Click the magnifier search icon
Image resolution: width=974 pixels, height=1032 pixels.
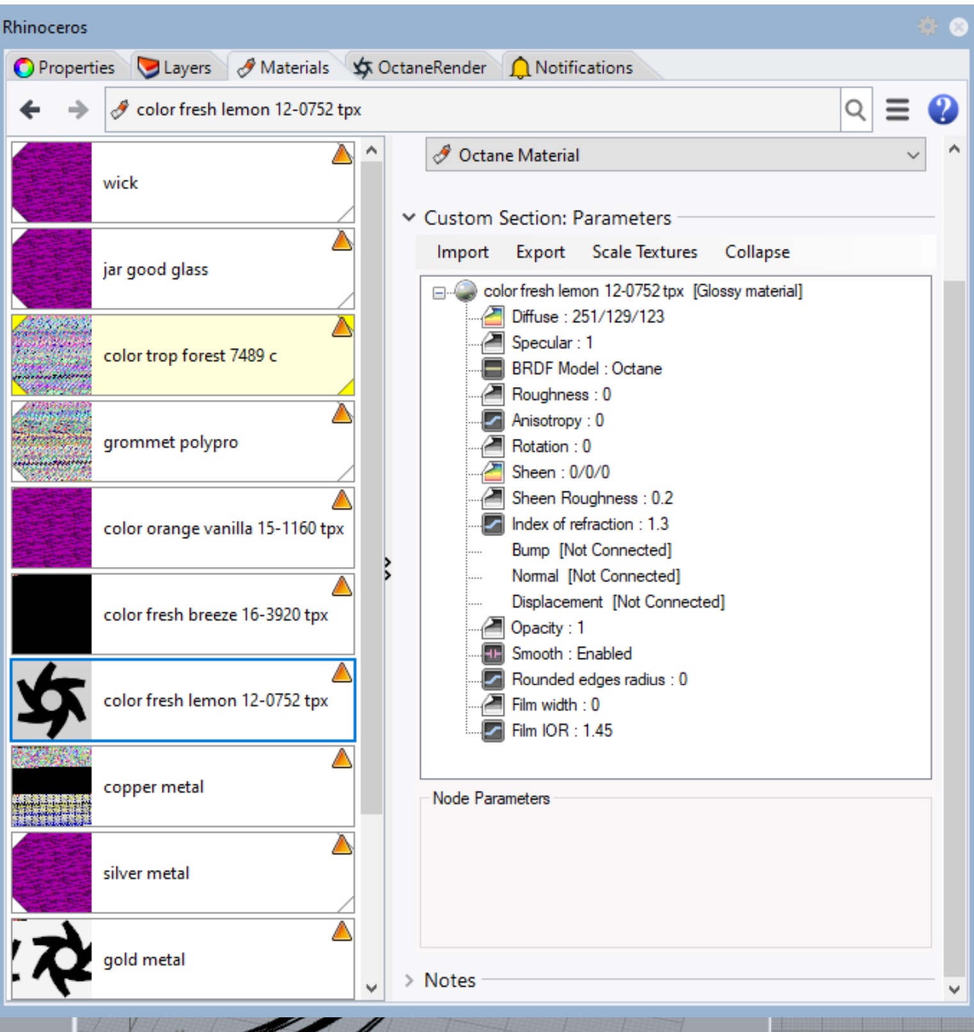856,110
